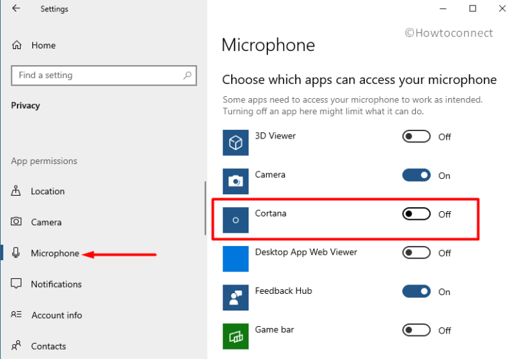Click the Microphone page title
This screenshot has width=516, height=359.
[268, 45]
